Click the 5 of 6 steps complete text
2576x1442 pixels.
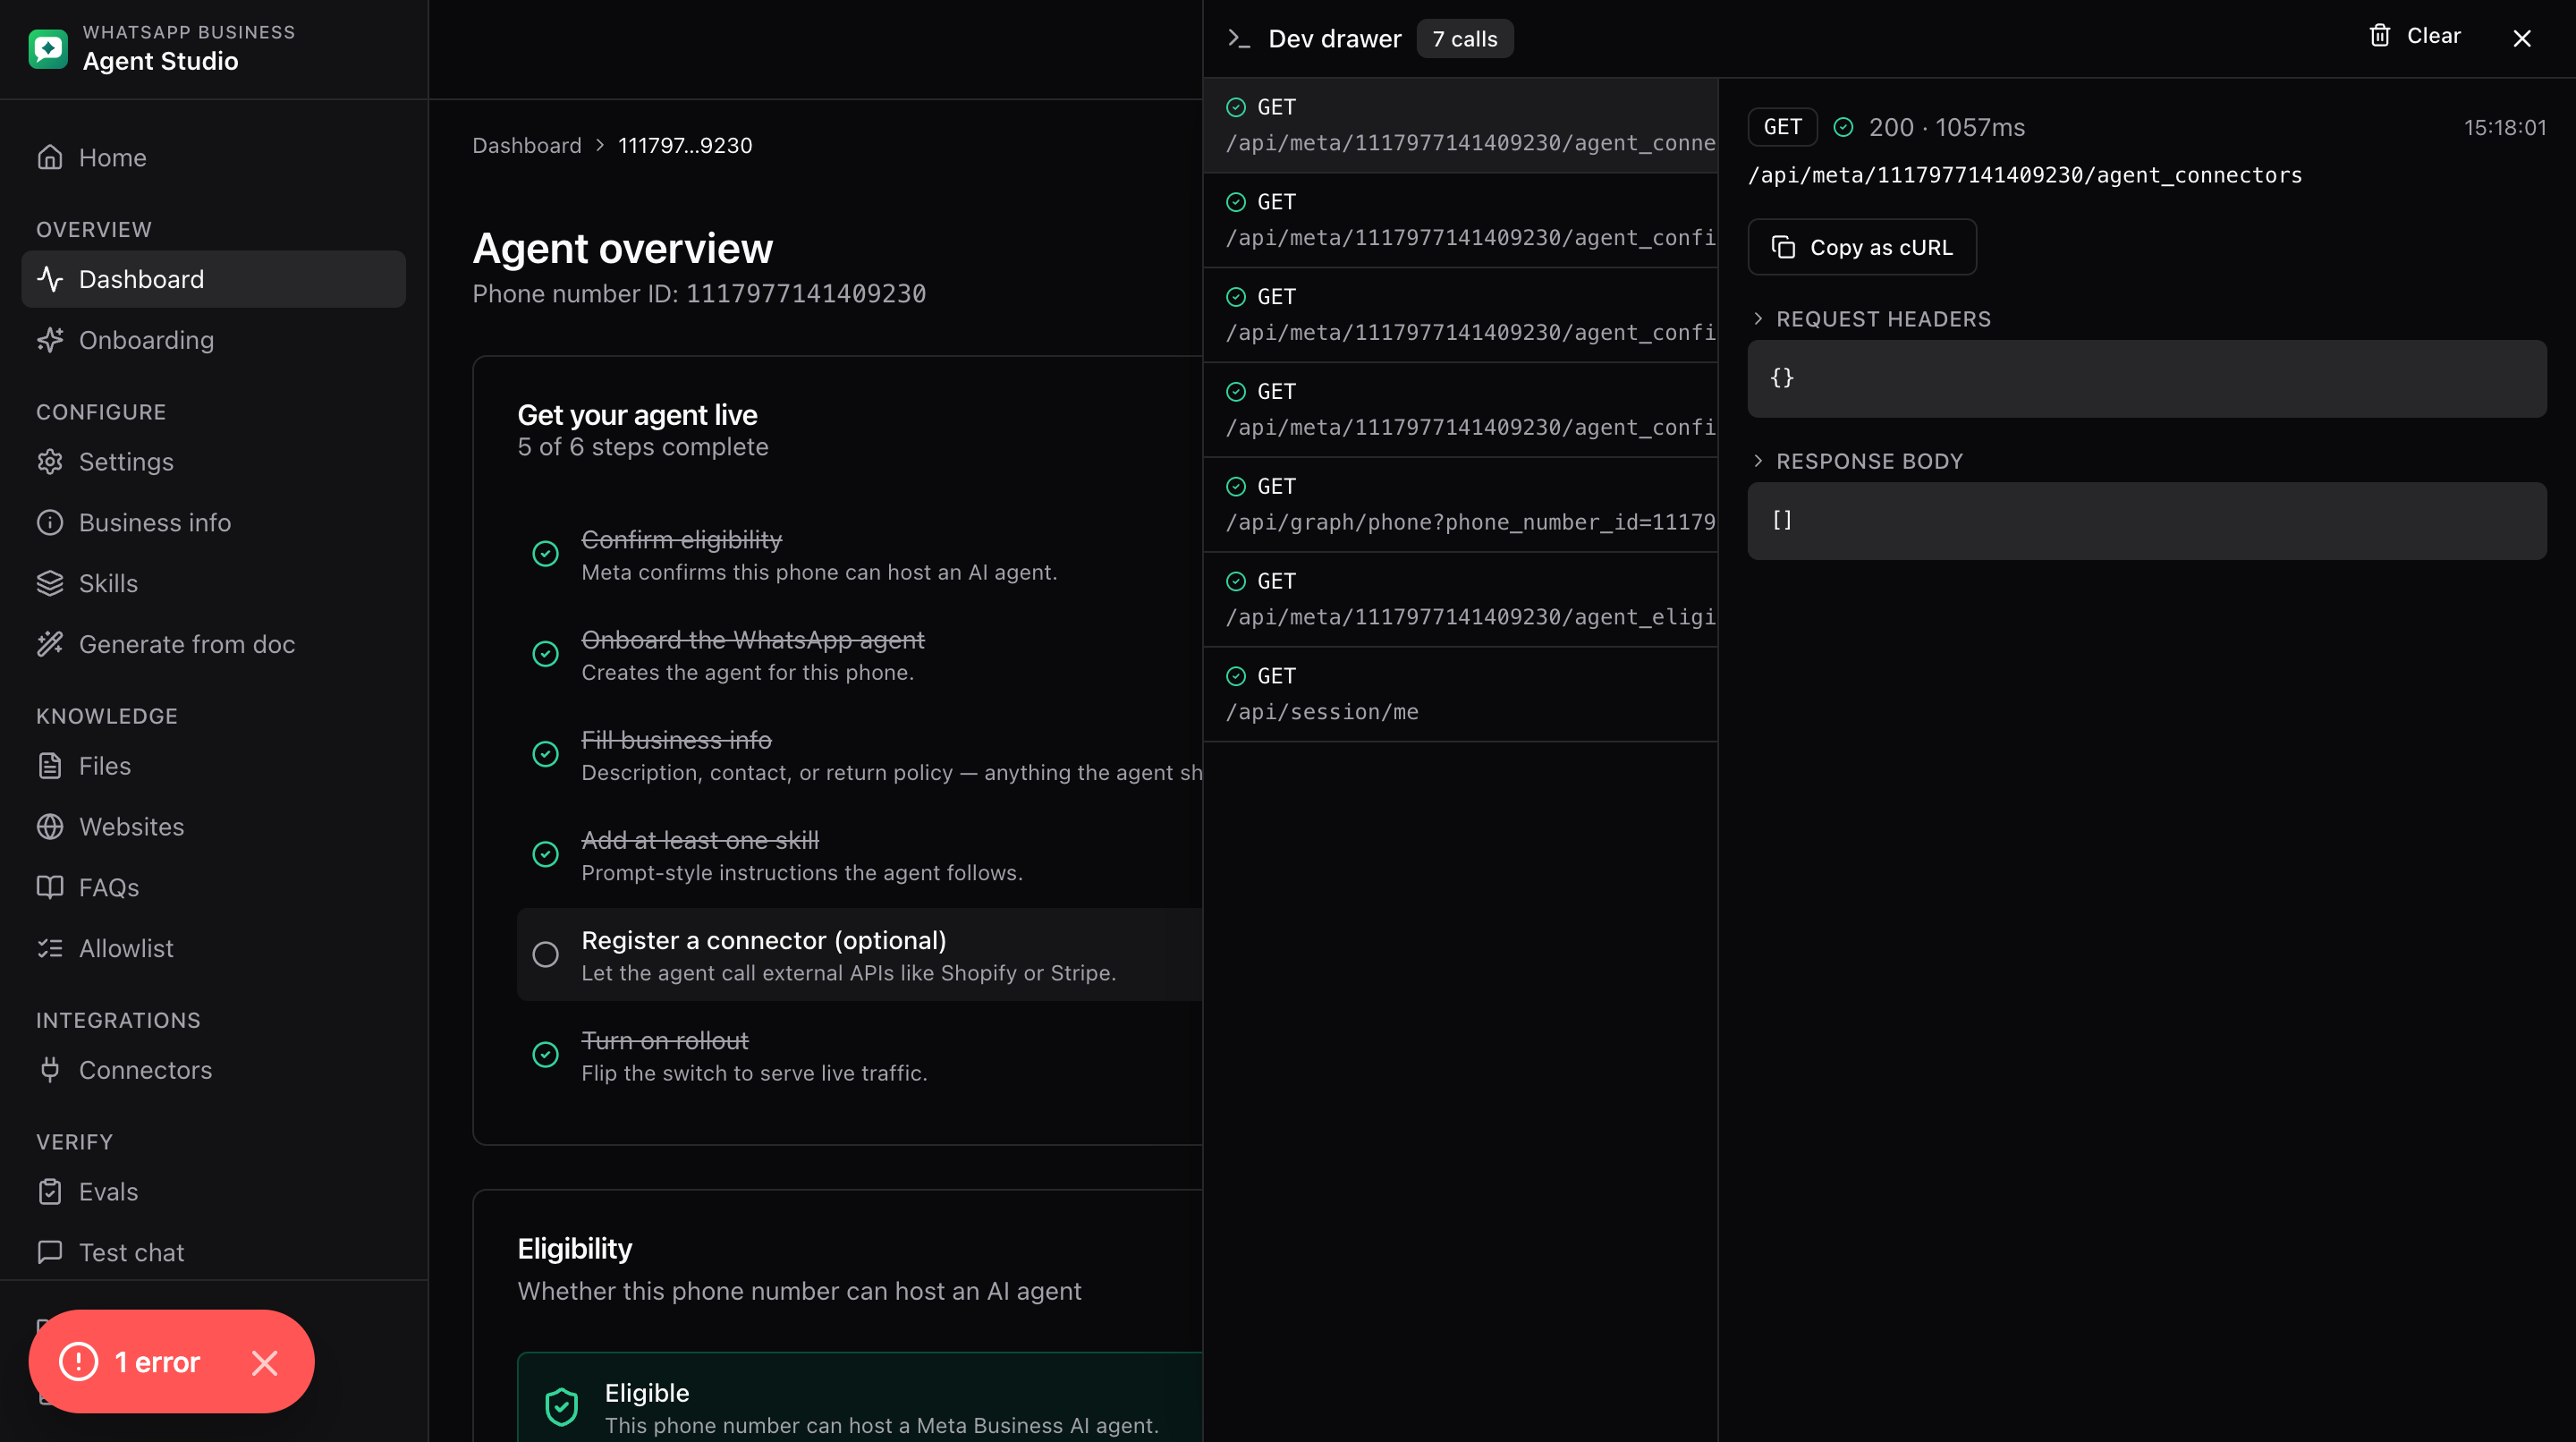pos(643,447)
